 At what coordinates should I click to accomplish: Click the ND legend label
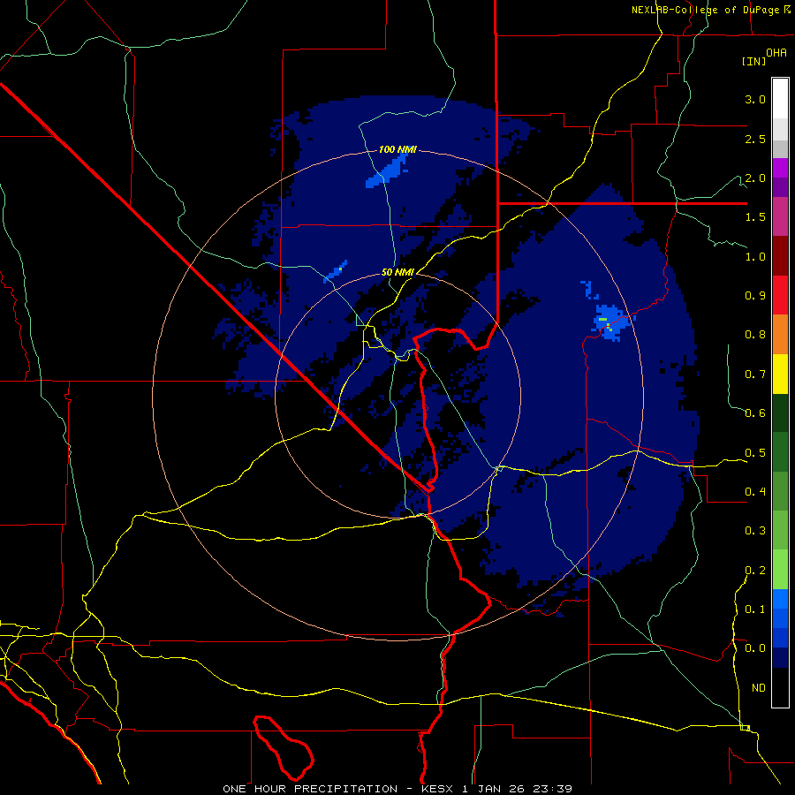pyautogui.click(x=759, y=687)
